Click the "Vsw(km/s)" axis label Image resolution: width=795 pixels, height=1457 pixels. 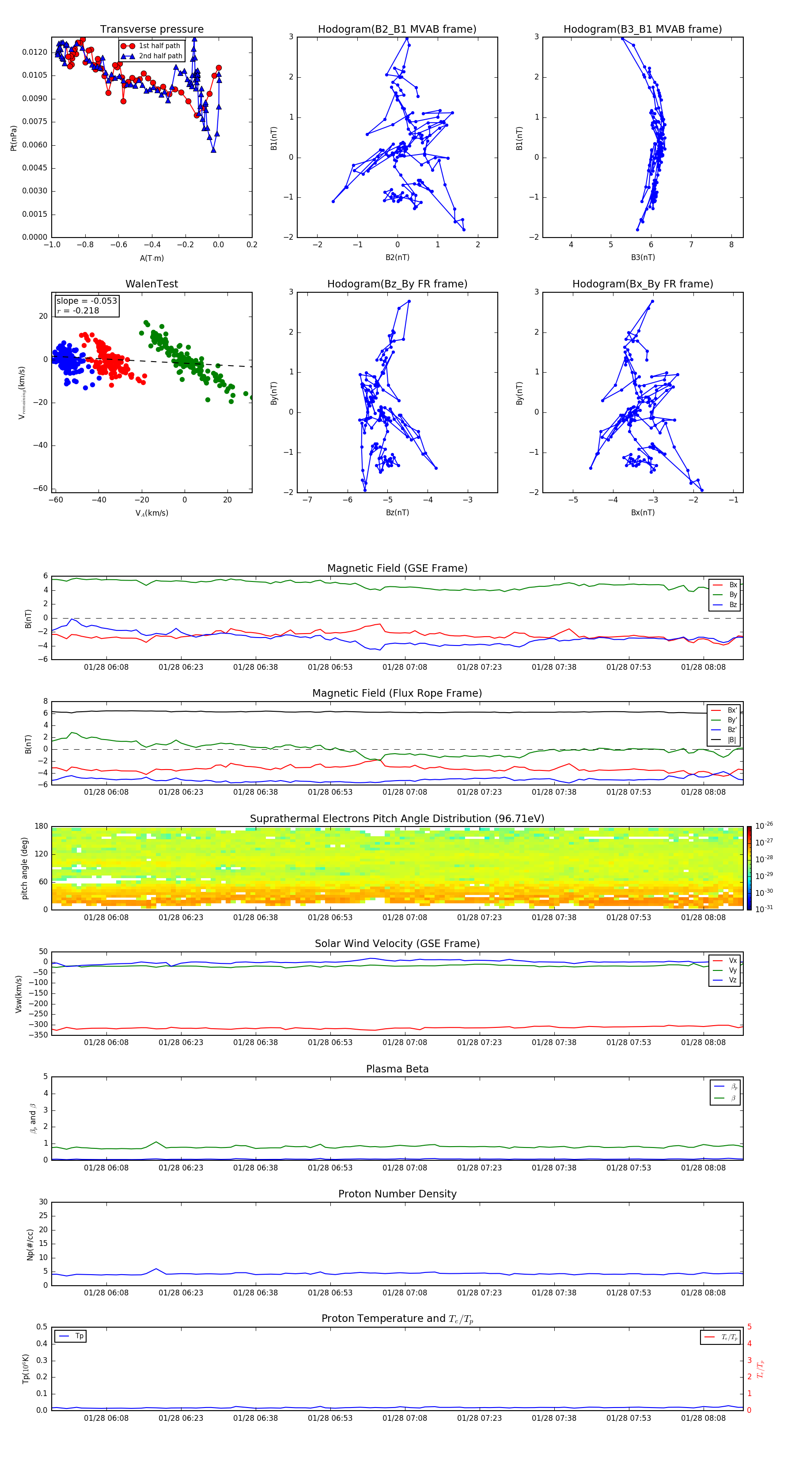pos(19,994)
